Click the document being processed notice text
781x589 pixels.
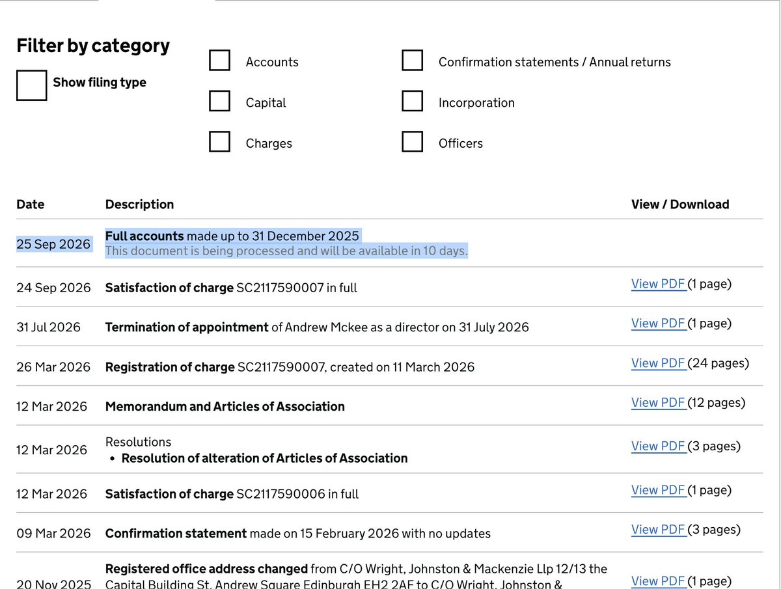(286, 251)
